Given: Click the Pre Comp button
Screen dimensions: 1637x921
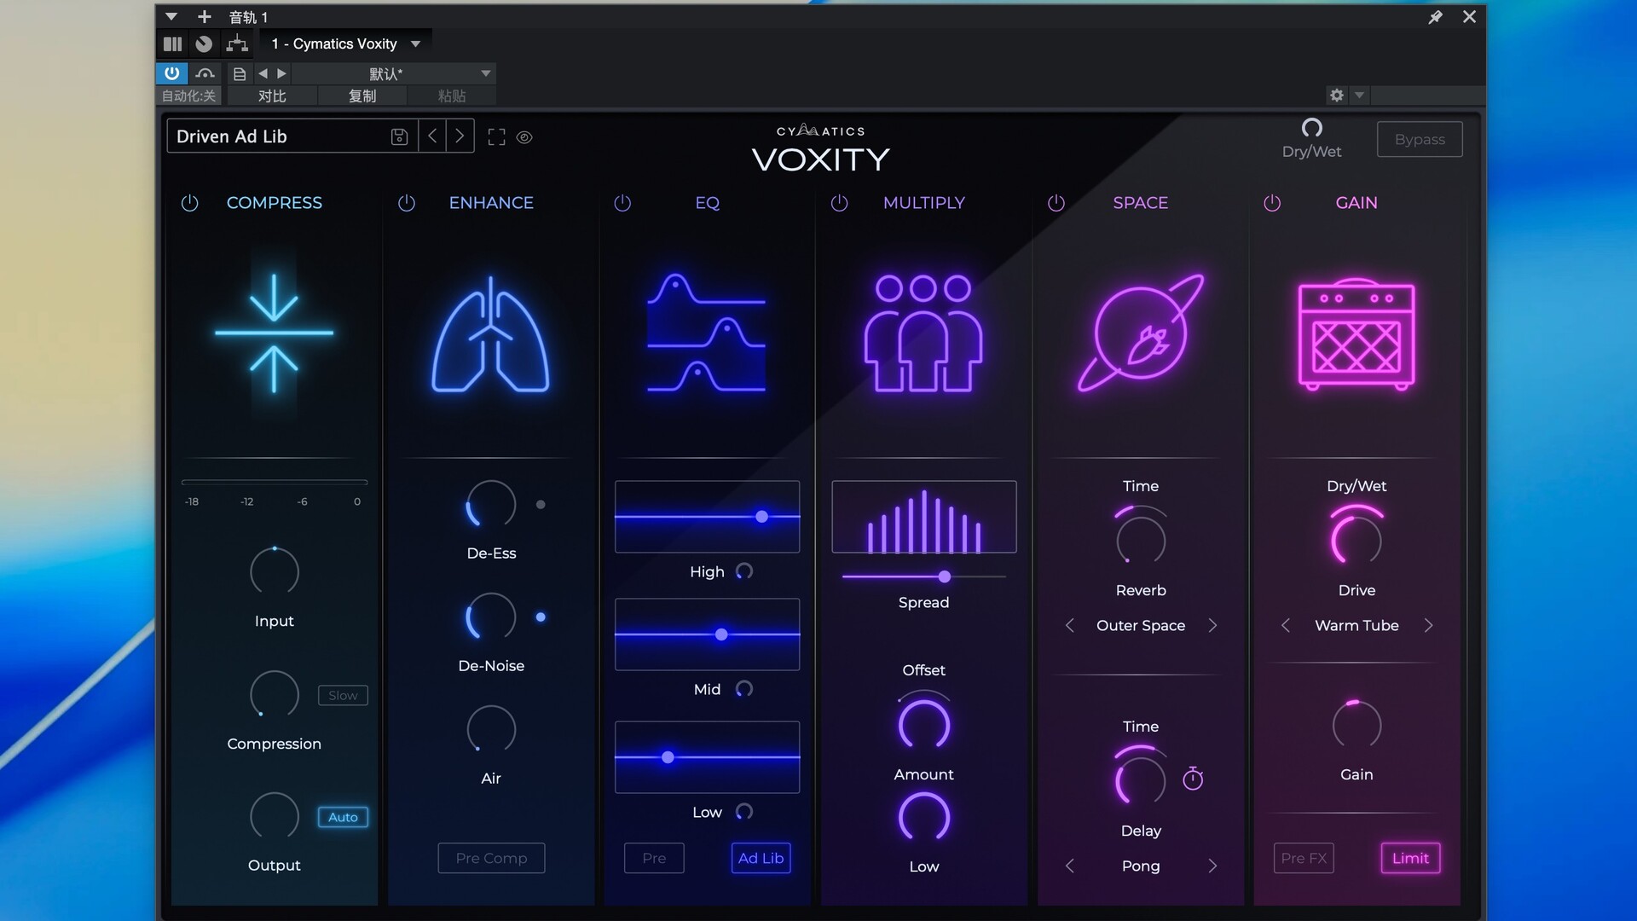Looking at the screenshot, I should [491, 858].
